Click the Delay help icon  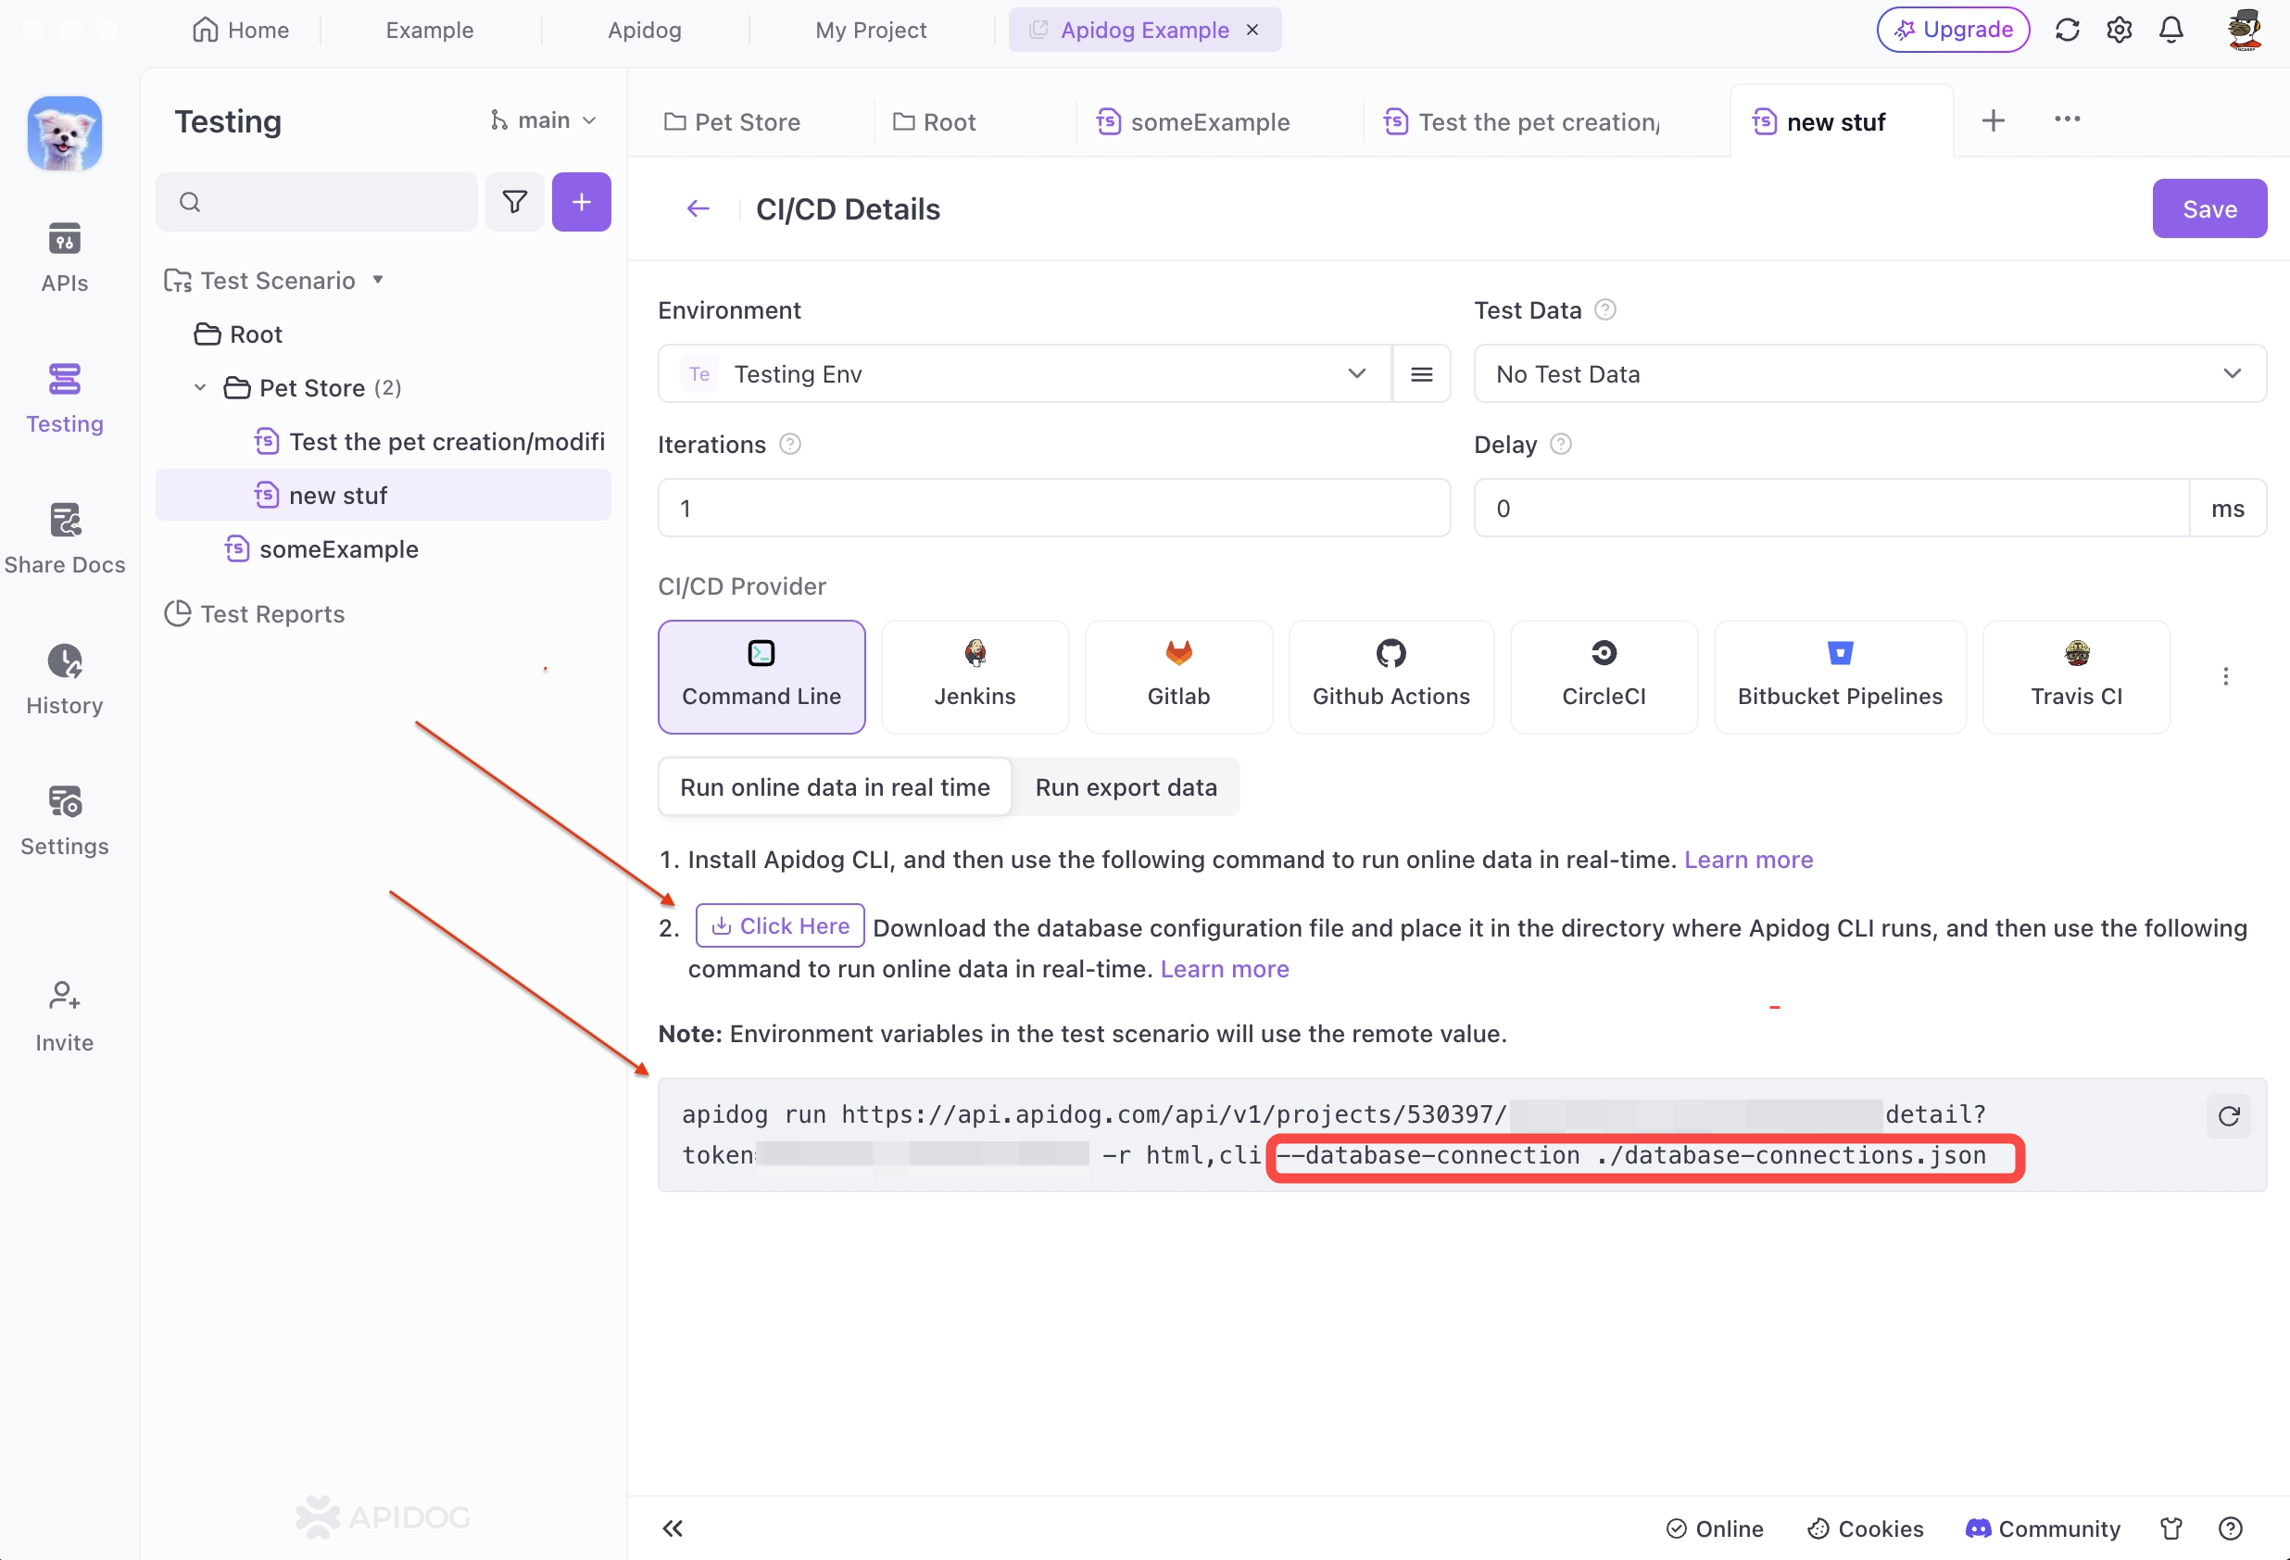(1561, 445)
